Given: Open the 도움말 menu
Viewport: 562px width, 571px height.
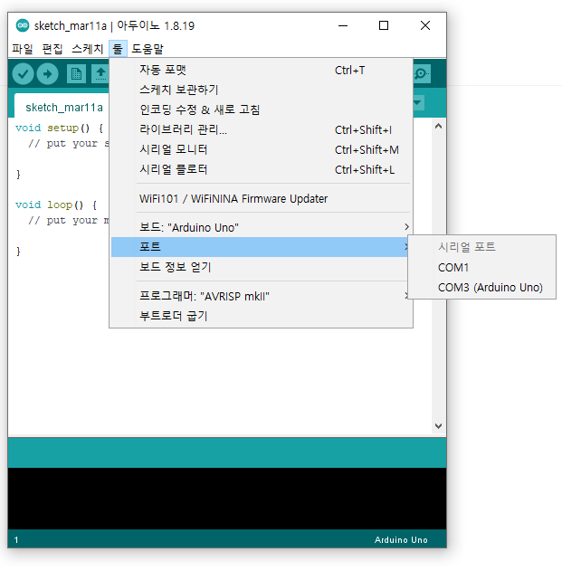Looking at the screenshot, I should [x=148, y=49].
